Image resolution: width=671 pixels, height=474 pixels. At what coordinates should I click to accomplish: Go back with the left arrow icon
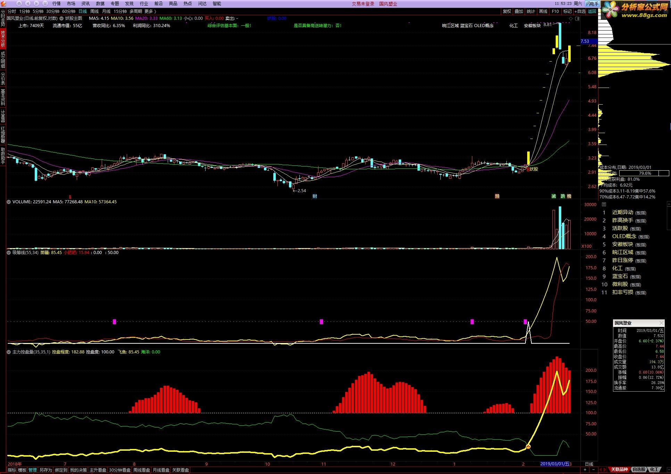click(x=28, y=3)
